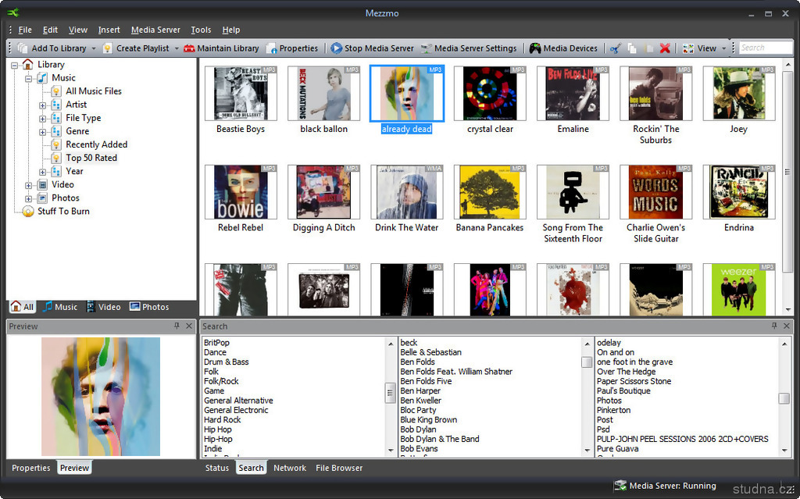The height and width of the screenshot is (499, 800).
Task: Switch to the File Browser tab
Action: click(x=339, y=468)
